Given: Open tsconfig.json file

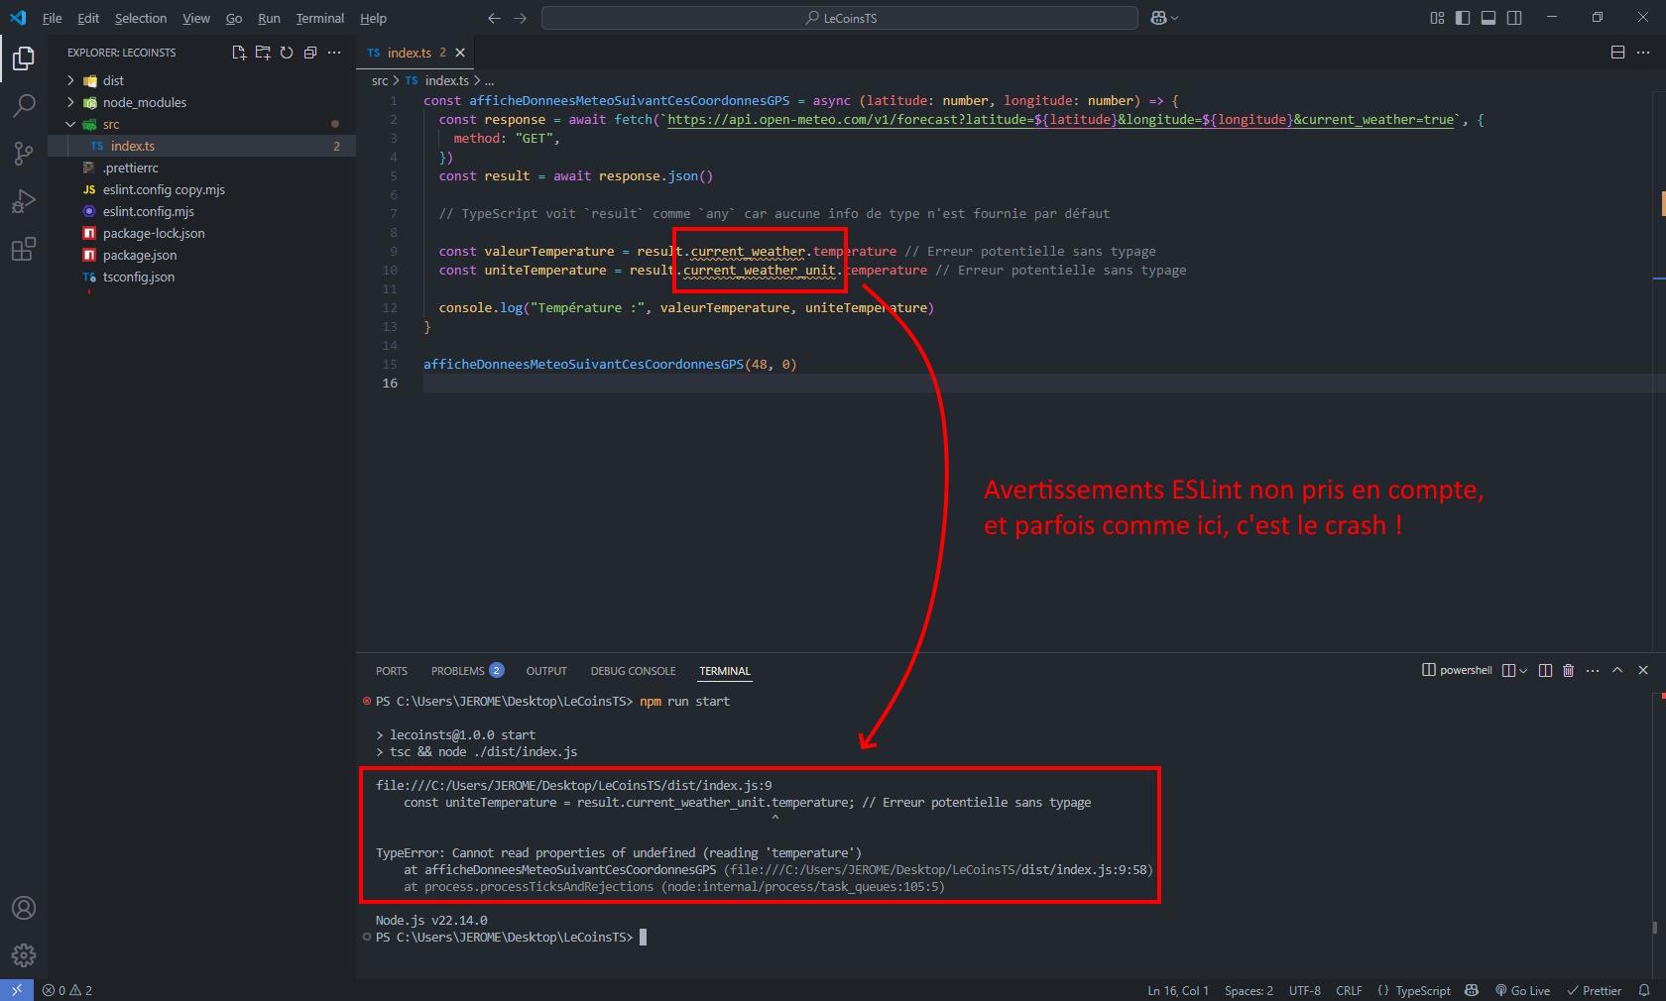Looking at the screenshot, I should (x=201, y=277).
